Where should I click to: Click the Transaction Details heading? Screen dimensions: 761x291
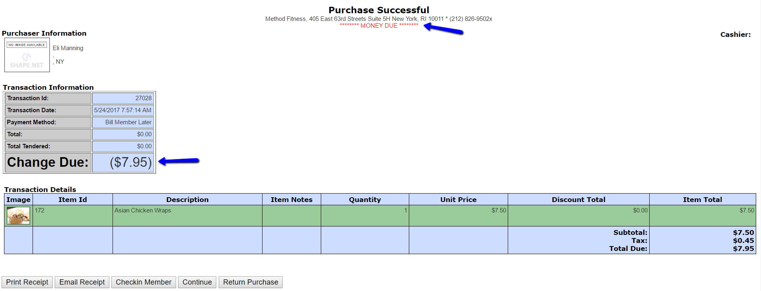40,190
